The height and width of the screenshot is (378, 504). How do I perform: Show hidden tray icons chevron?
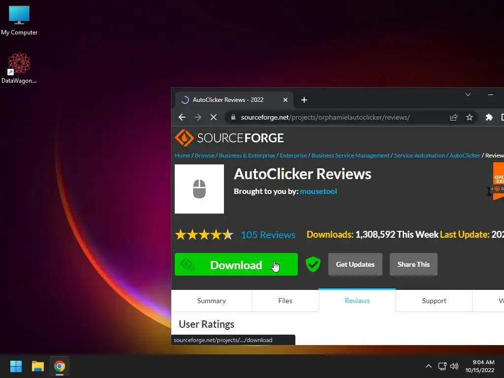(x=429, y=366)
